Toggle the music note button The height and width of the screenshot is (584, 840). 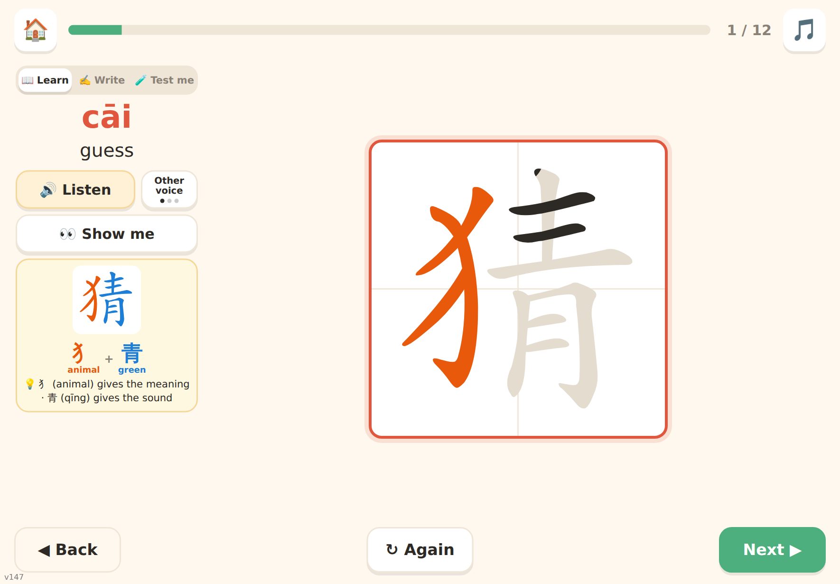804,30
